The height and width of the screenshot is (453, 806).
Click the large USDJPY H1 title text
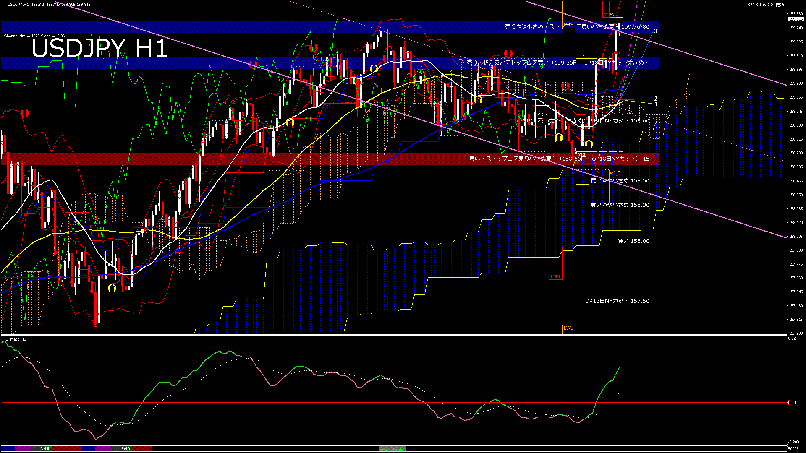[99, 48]
